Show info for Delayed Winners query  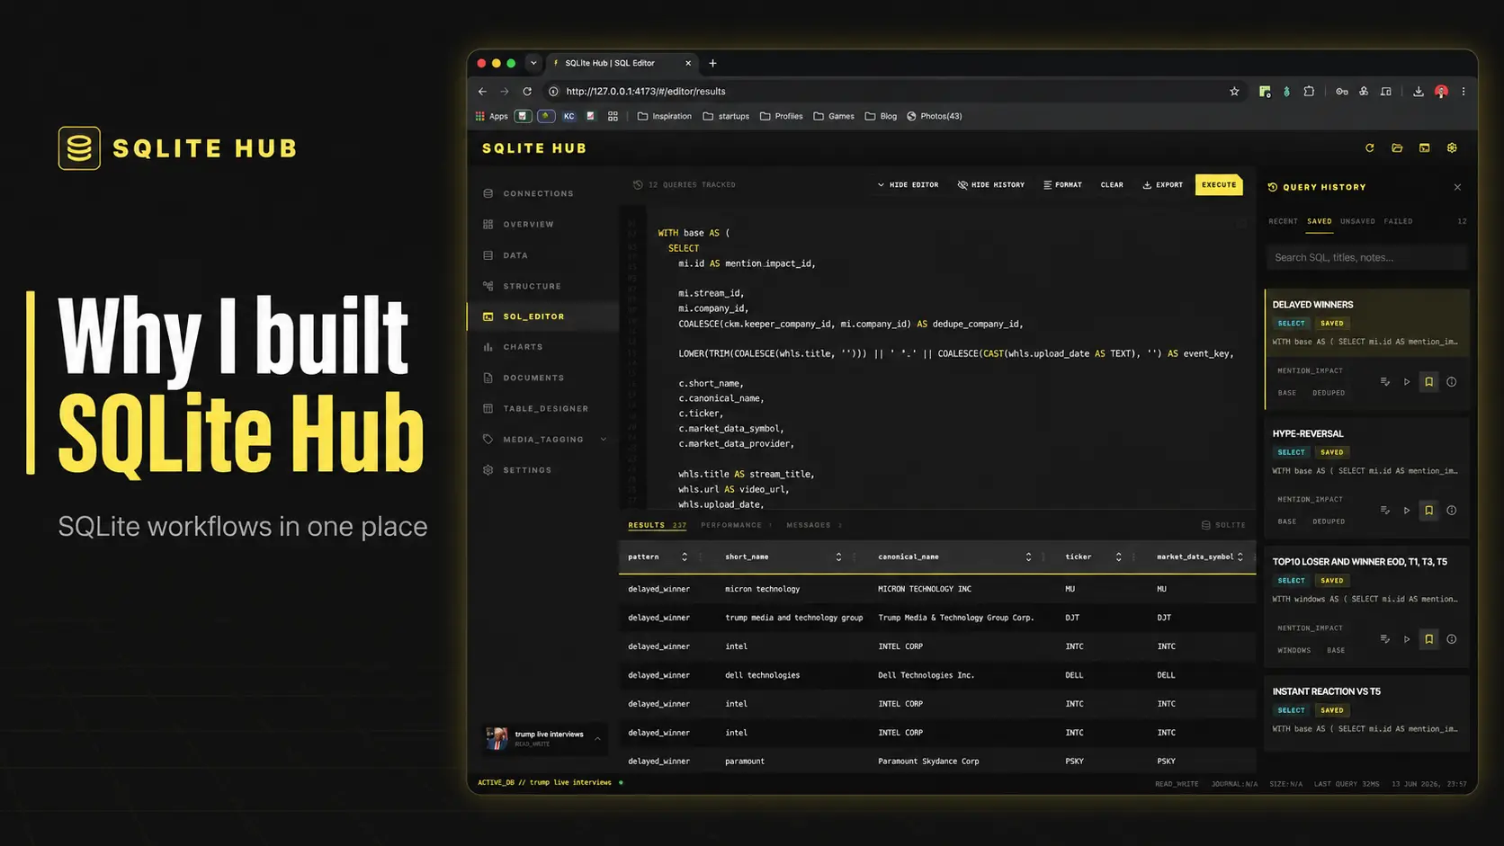1451,382
